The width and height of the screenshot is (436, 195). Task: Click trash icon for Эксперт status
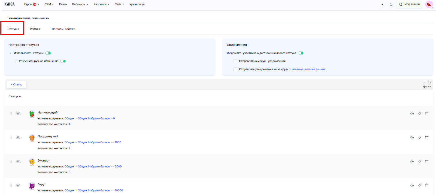[427, 162]
